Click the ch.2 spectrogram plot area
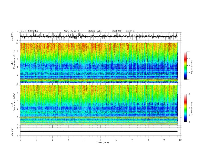Viewport: 203px width, 157px height. click(99, 105)
